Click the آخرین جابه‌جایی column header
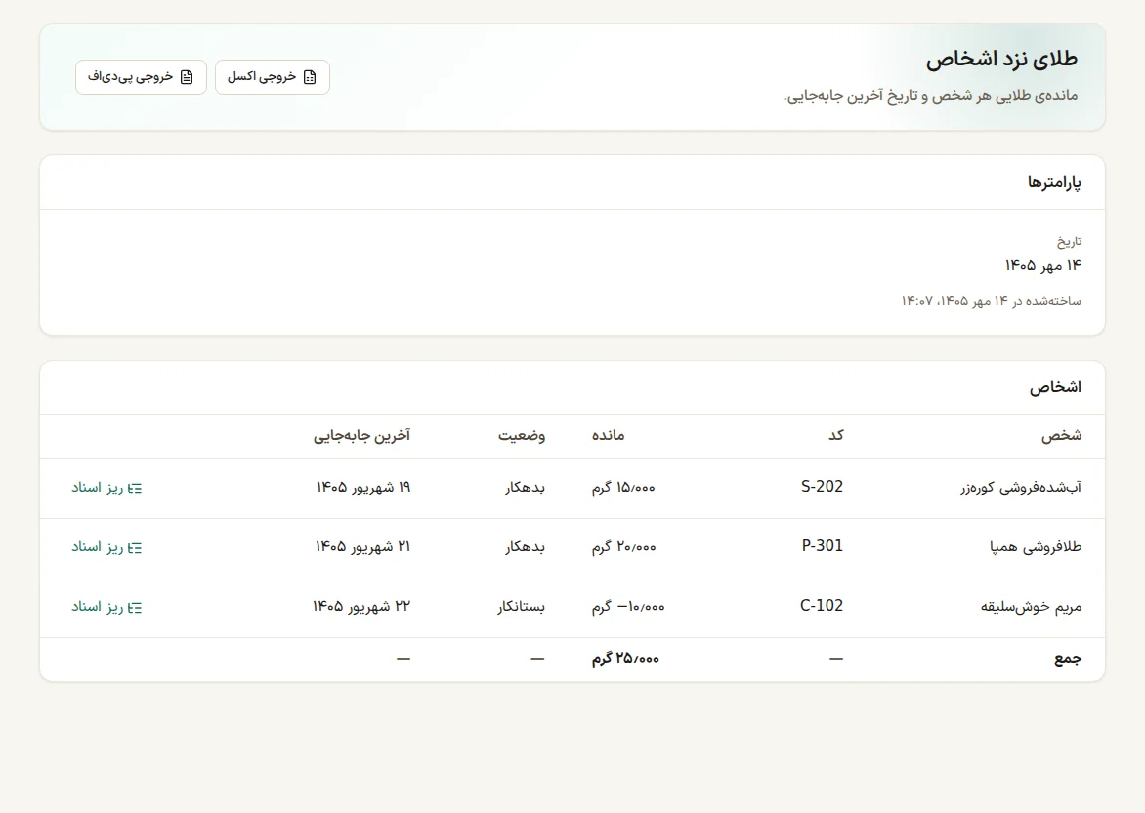The image size is (1145, 813). click(x=362, y=436)
